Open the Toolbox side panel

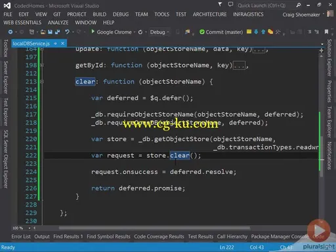5,49
